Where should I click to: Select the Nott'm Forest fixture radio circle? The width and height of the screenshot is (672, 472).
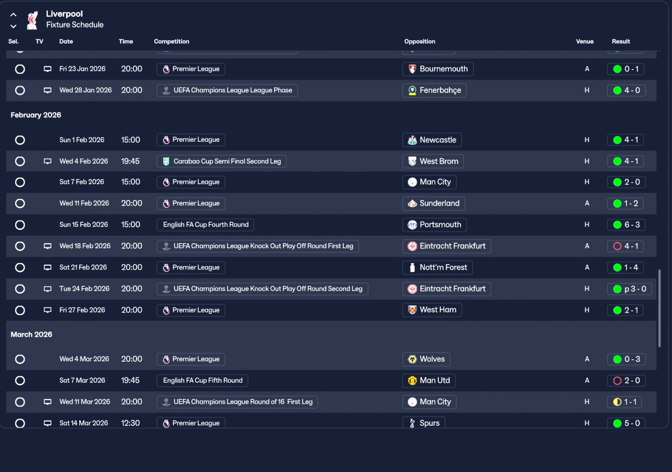(x=20, y=267)
